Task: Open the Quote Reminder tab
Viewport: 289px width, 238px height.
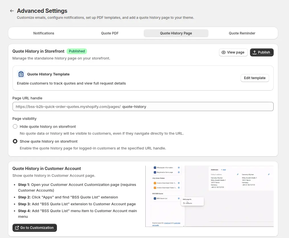Action: (x=242, y=33)
